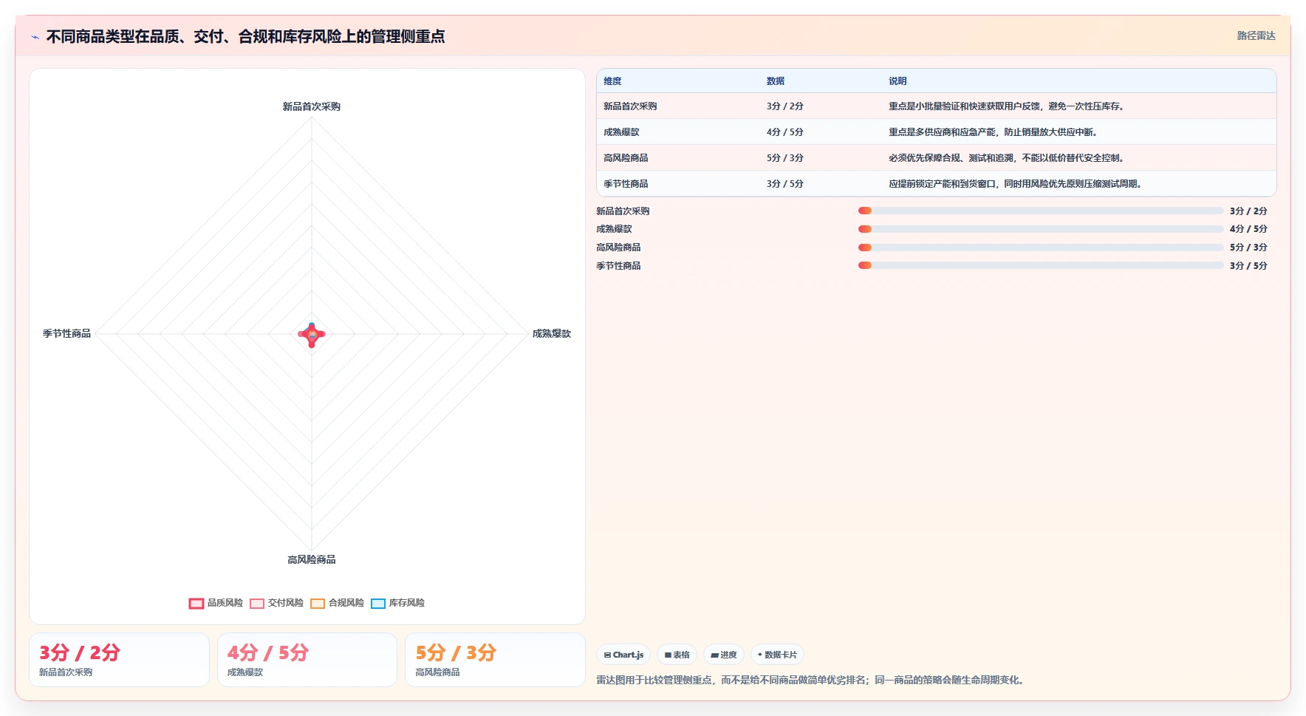Click the 表格 tag chip
Screen dimensions: 1306x716
[677, 655]
